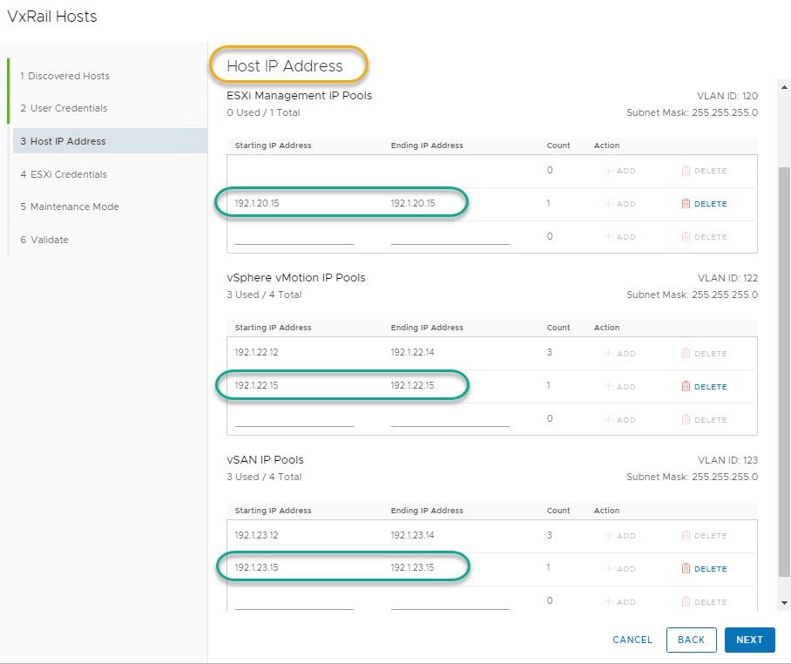Delete the 192.1.20.15 ESXi Management pool row
This screenshot has width=791, height=664.
tap(703, 204)
